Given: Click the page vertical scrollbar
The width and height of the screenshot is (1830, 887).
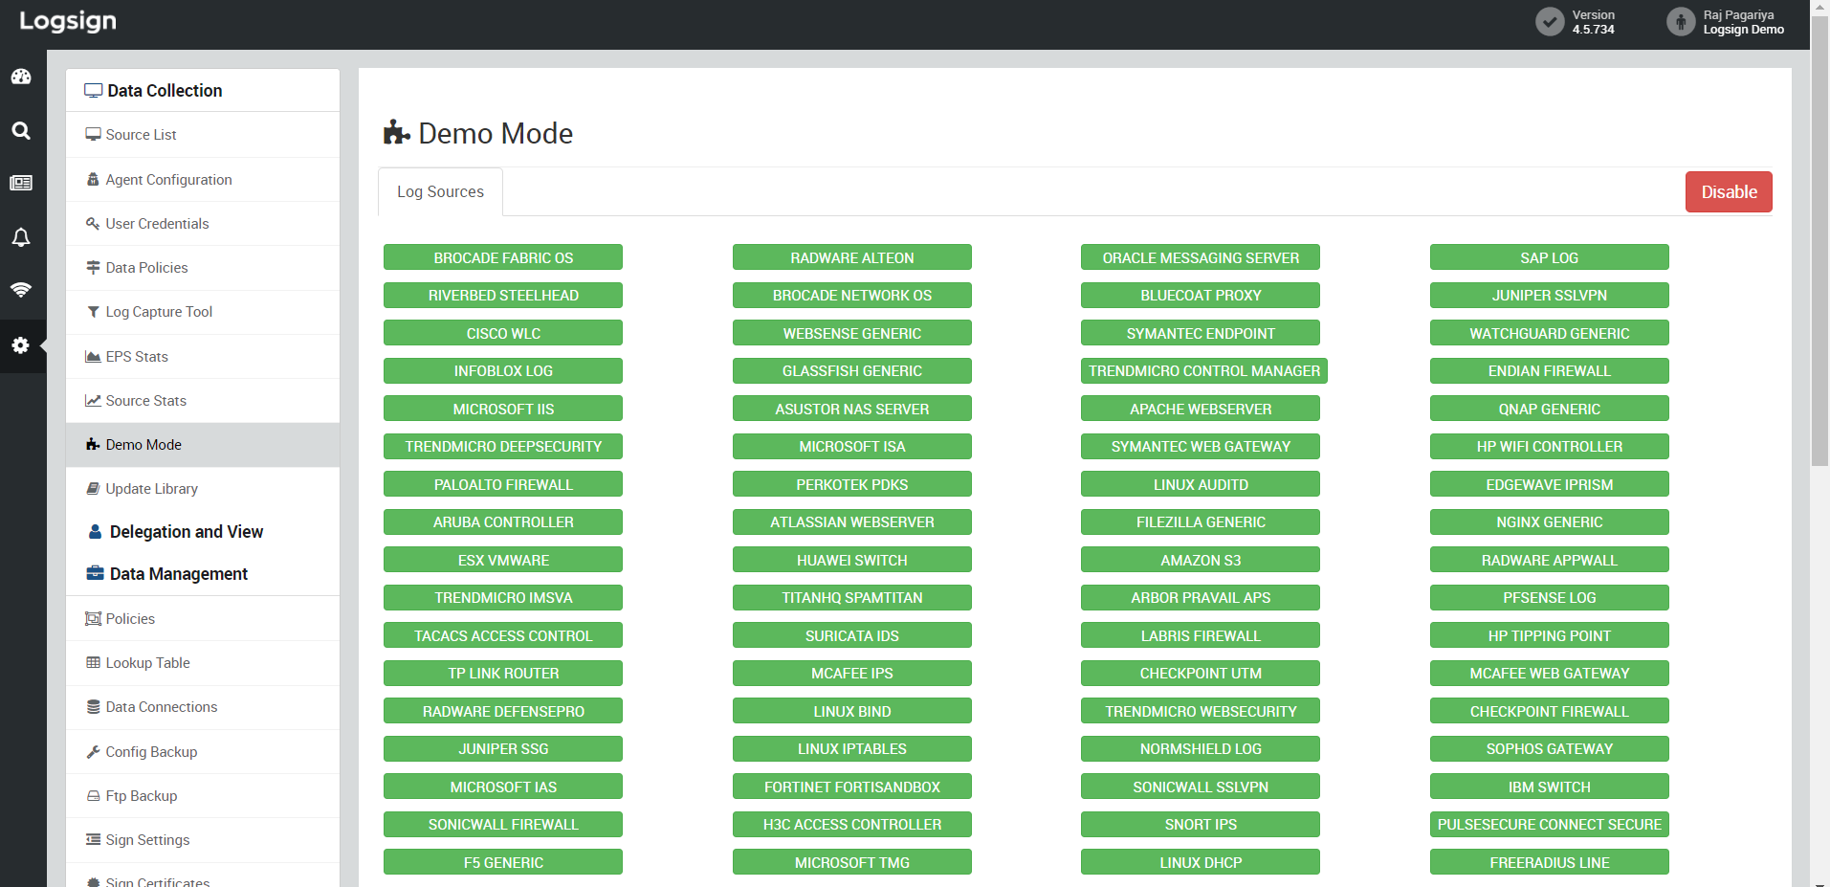Looking at the screenshot, I should [x=1819, y=239].
